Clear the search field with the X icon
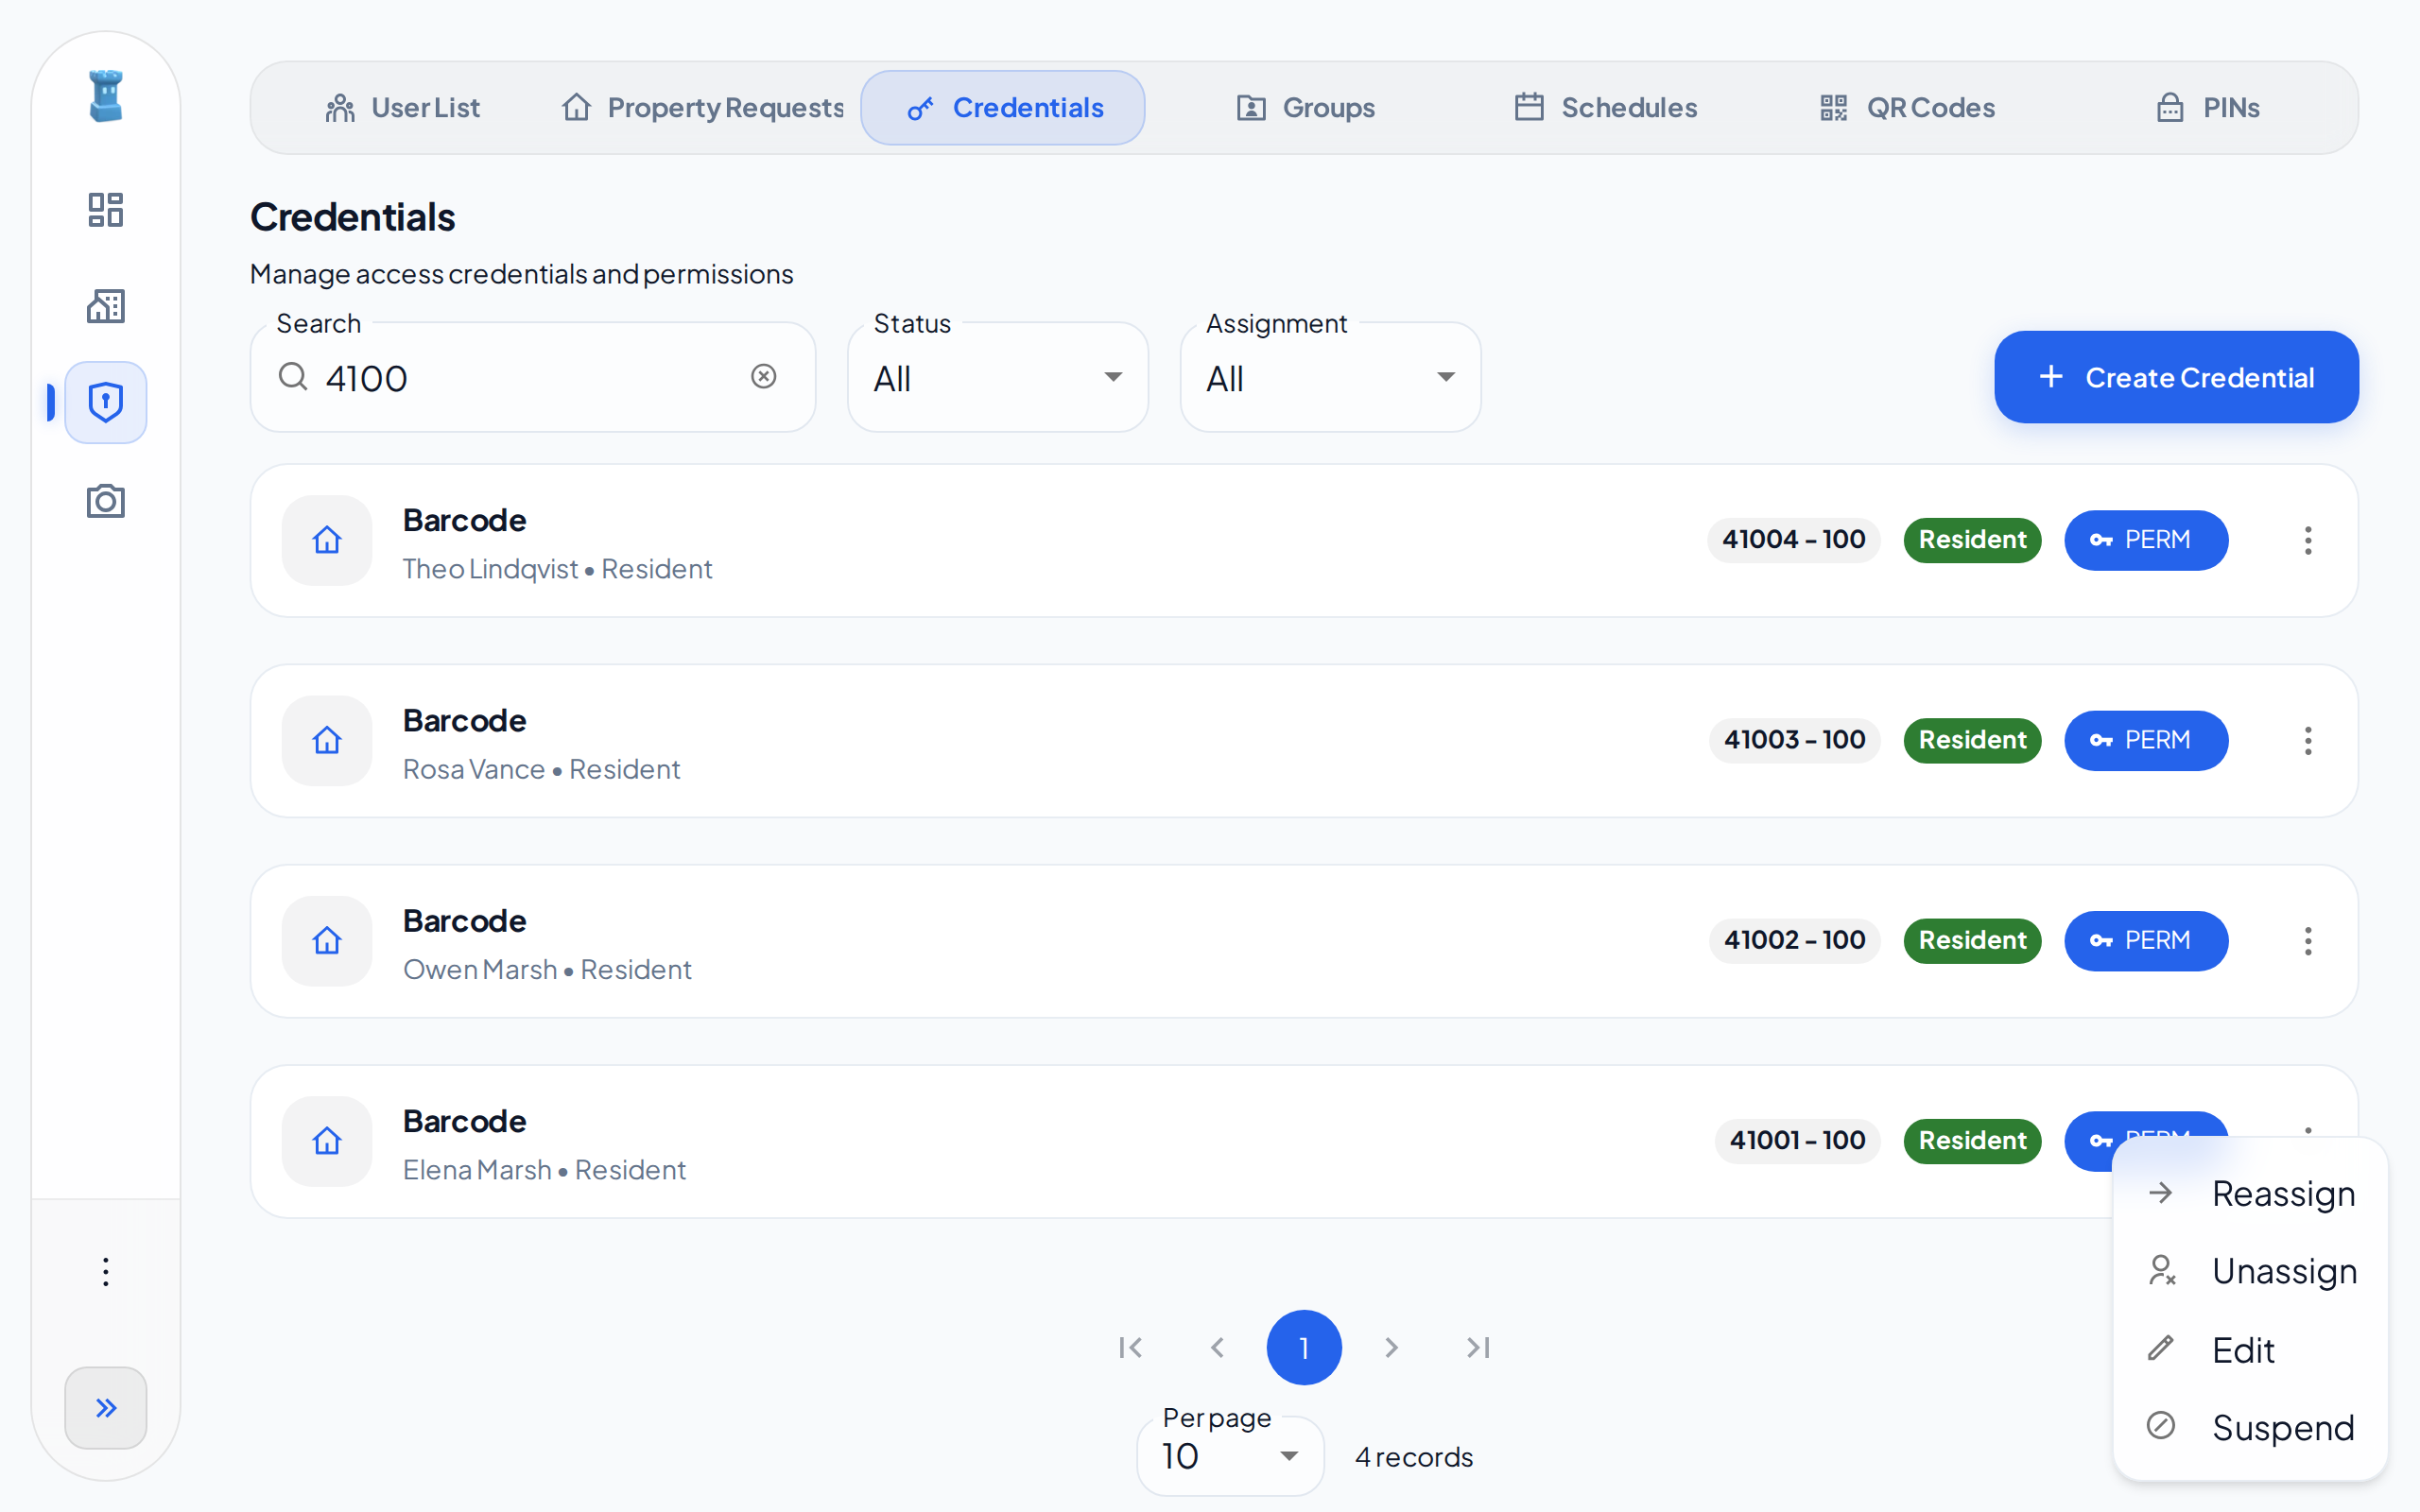 coord(764,376)
